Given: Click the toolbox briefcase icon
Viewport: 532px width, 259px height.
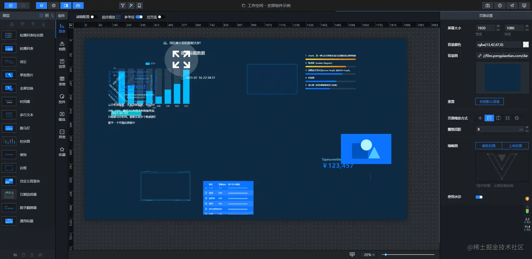Looking at the screenshot, I should (78, 6).
